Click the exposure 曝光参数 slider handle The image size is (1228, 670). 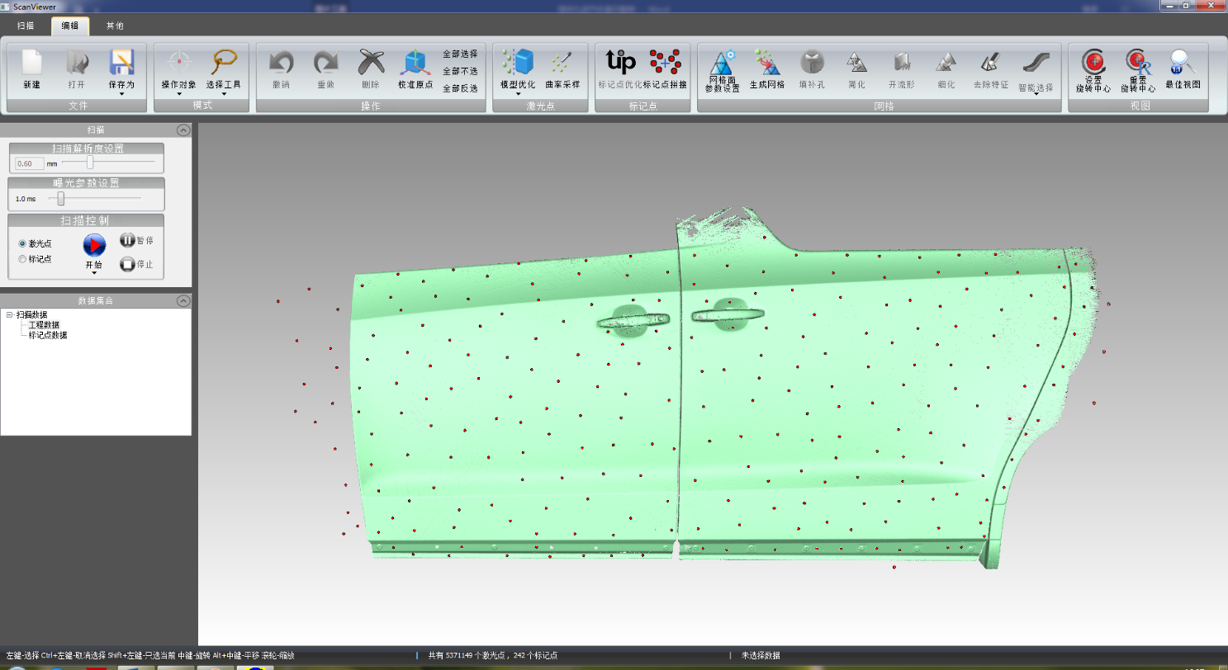[61, 199]
